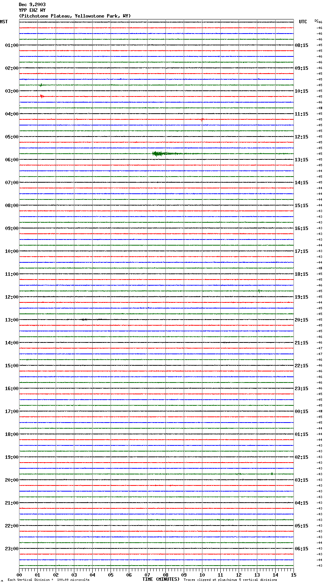Select the 20:00 MST hour label
This screenshot has width=324, height=585.
click(x=12, y=480)
